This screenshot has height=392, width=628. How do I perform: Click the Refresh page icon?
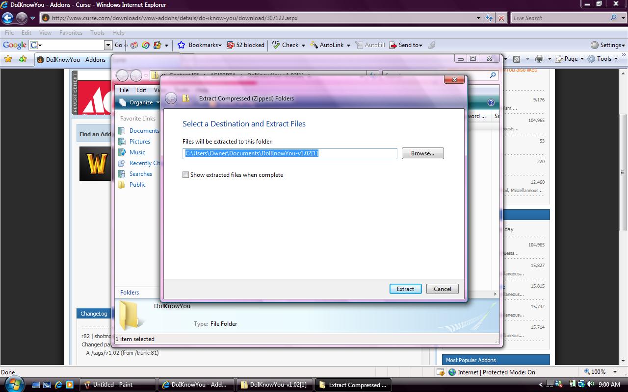pos(489,18)
